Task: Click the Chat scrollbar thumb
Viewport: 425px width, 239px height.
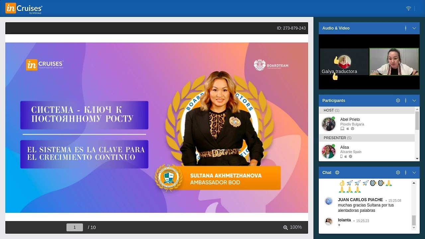Action: [414, 220]
